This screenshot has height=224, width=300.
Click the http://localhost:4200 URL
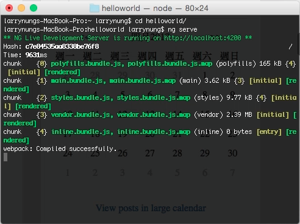202,38
